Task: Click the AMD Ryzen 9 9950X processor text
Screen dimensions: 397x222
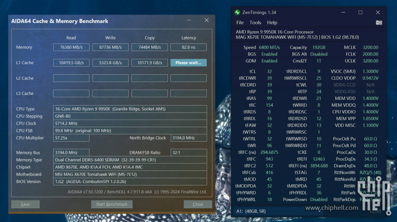Action: coord(275,32)
